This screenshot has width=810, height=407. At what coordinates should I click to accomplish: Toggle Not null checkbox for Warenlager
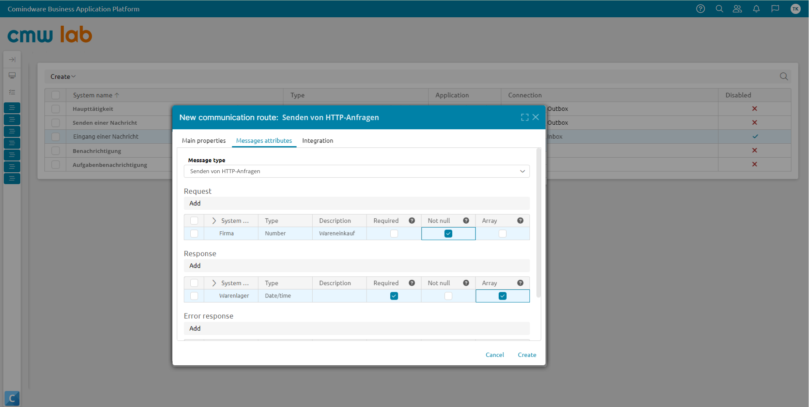click(x=448, y=296)
